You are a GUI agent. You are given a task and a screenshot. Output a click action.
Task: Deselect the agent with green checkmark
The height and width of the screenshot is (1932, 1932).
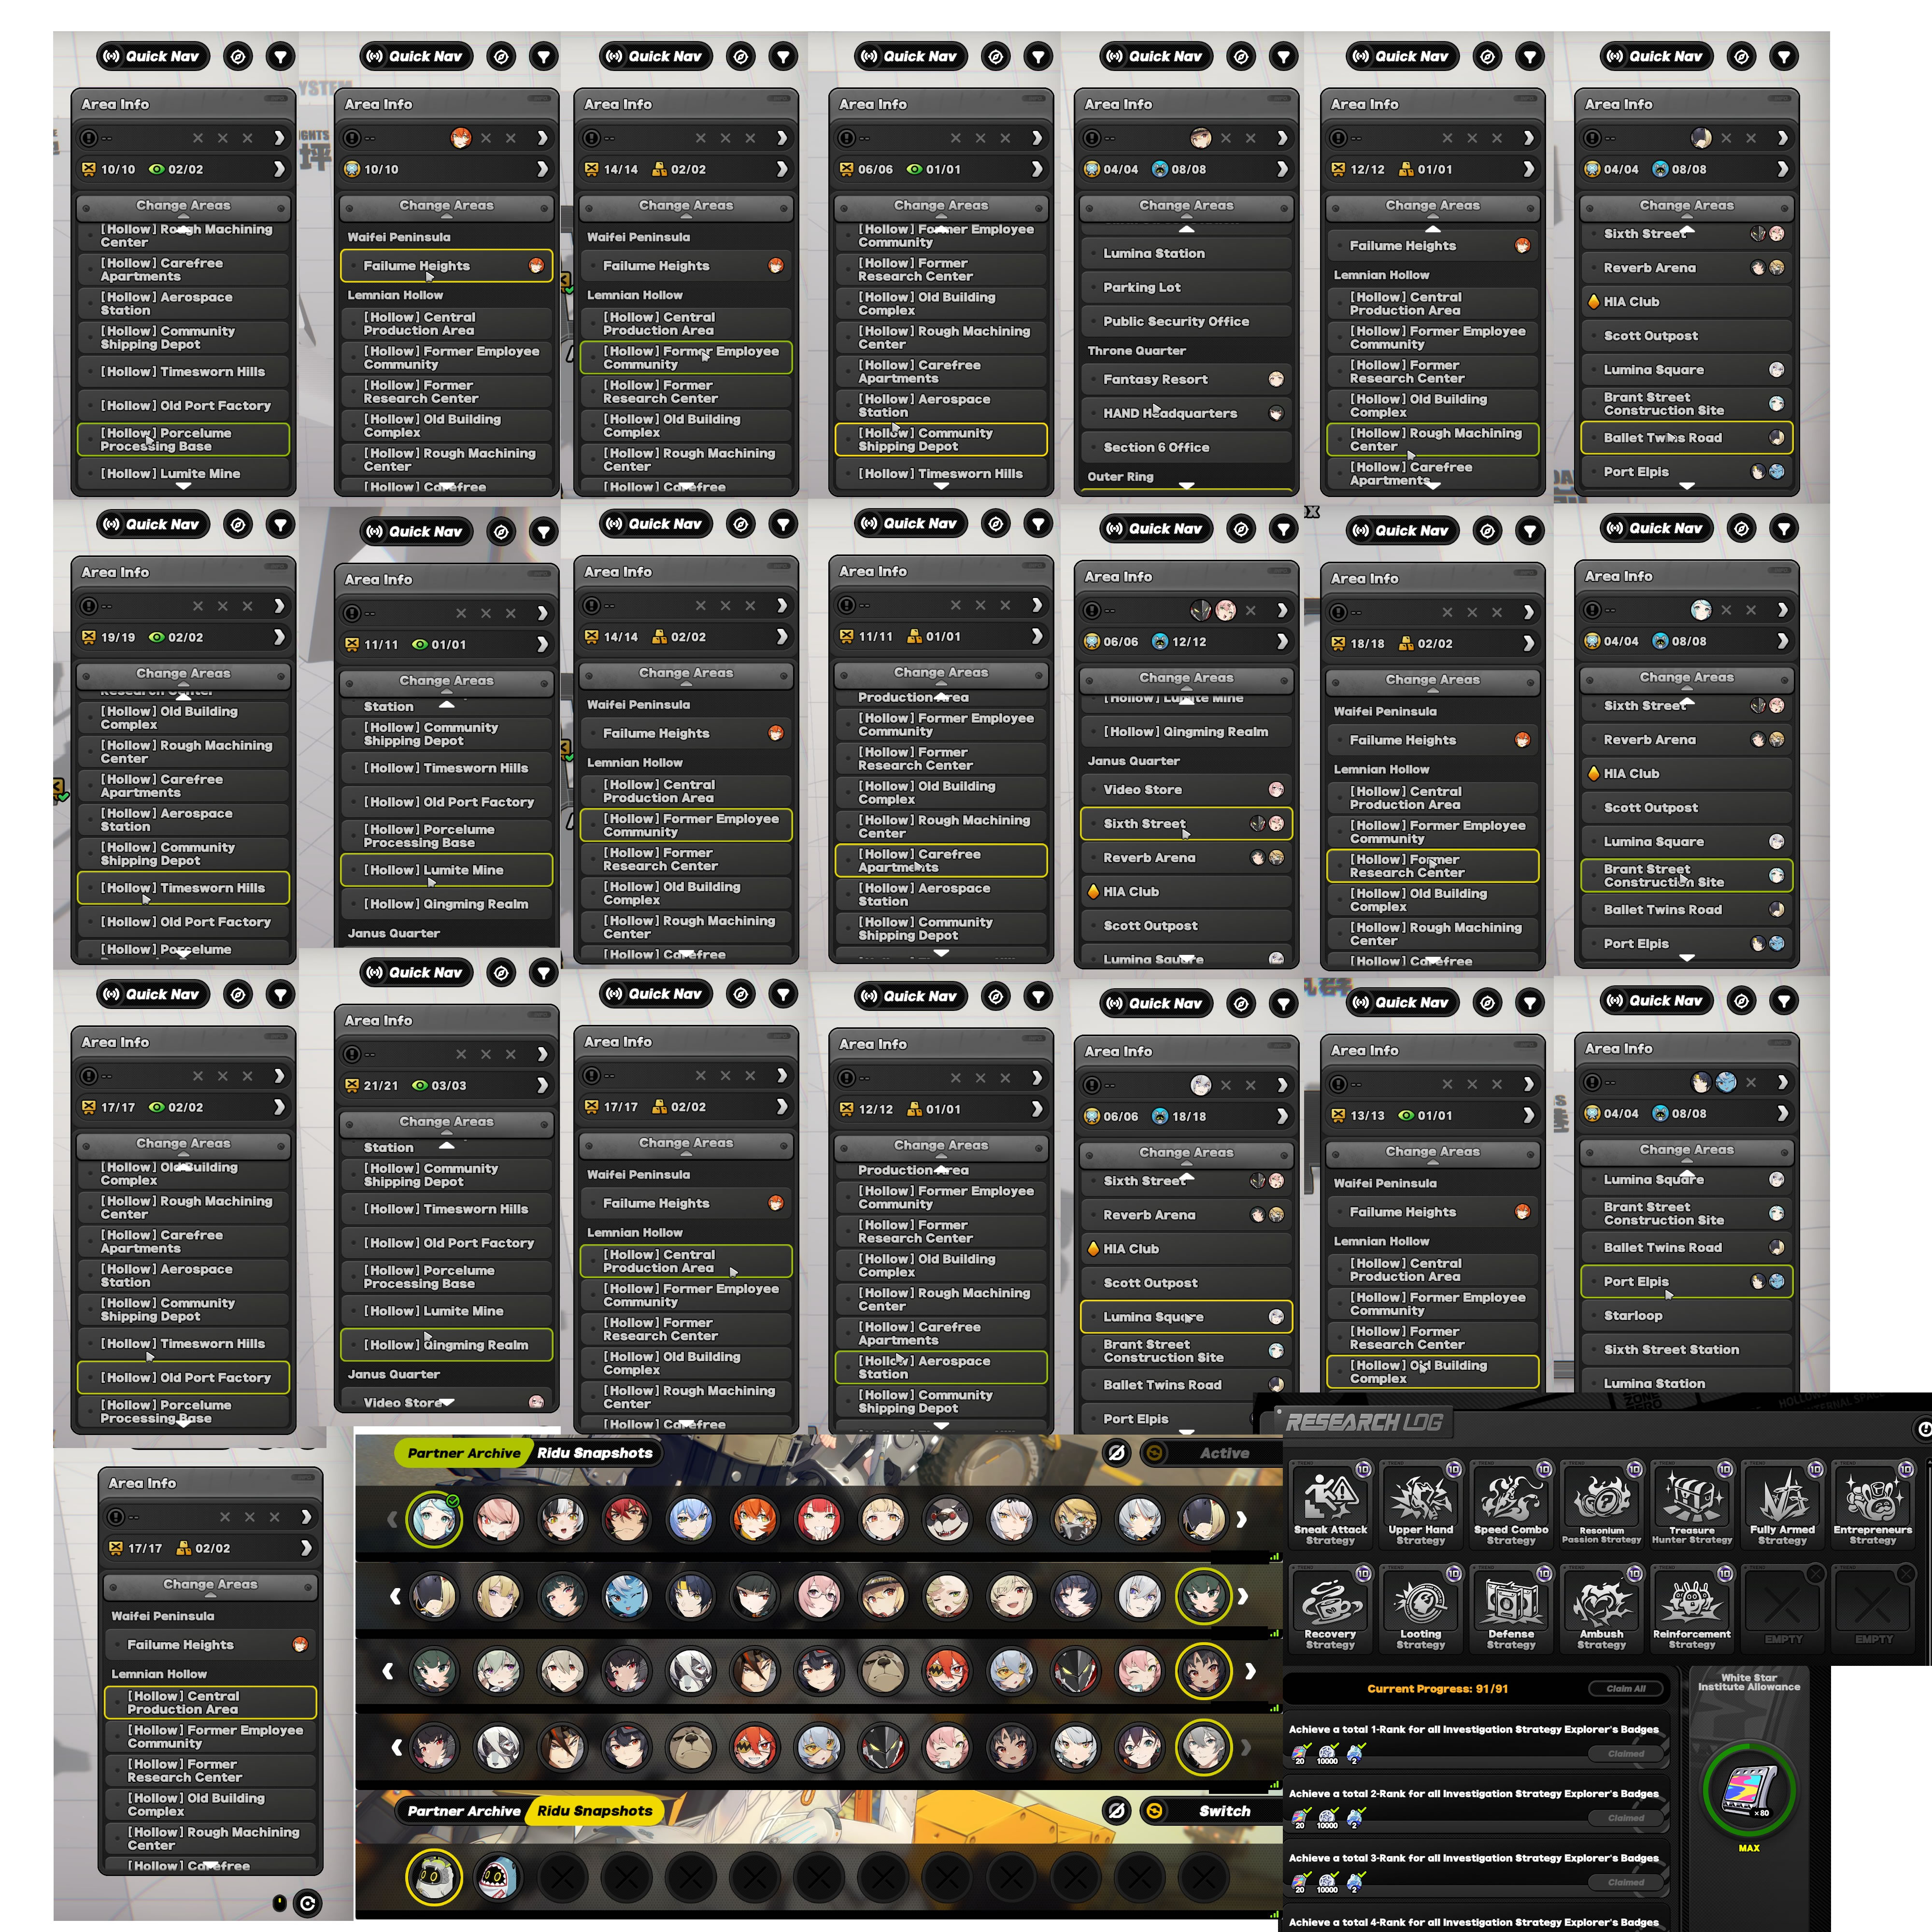tap(434, 1520)
